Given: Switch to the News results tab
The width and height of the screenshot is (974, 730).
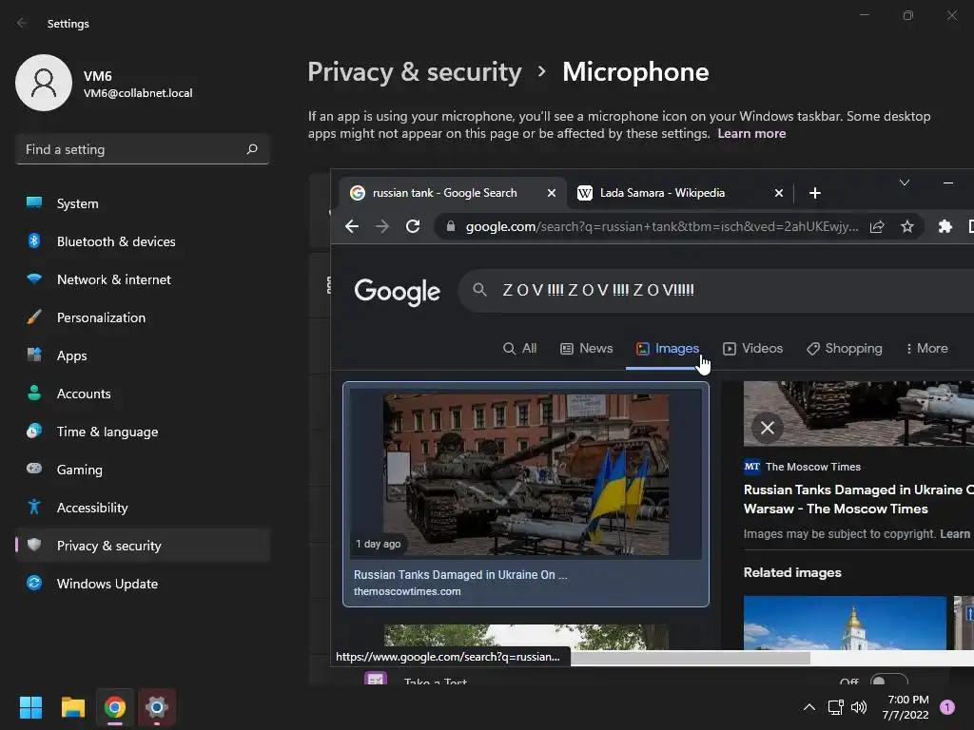Looking at the screenshot, I should tap(586, 348).
